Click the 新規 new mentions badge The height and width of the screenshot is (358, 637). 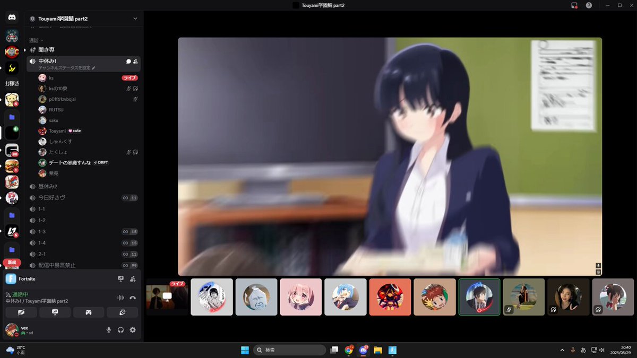tap(12, 263)
